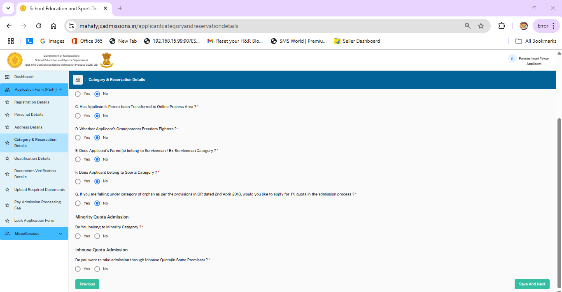This screenshot has width=562, height=292.
Task: Click the Save And Next button
Action: coord(532,284)
